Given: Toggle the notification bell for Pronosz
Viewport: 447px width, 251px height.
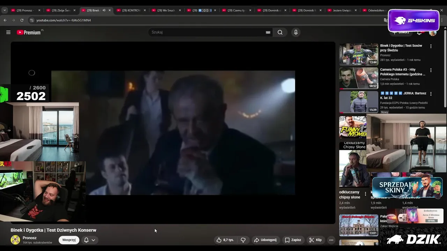Looking at the screenshot, I should [x=86, y=240].
